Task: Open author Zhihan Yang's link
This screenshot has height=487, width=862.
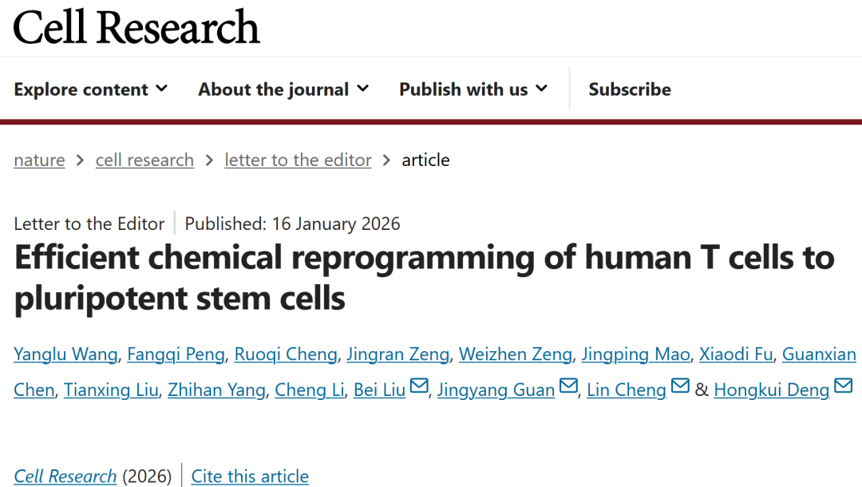Action: point(216,390)
